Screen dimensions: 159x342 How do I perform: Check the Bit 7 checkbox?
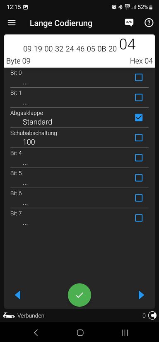[x=139, y=218]
